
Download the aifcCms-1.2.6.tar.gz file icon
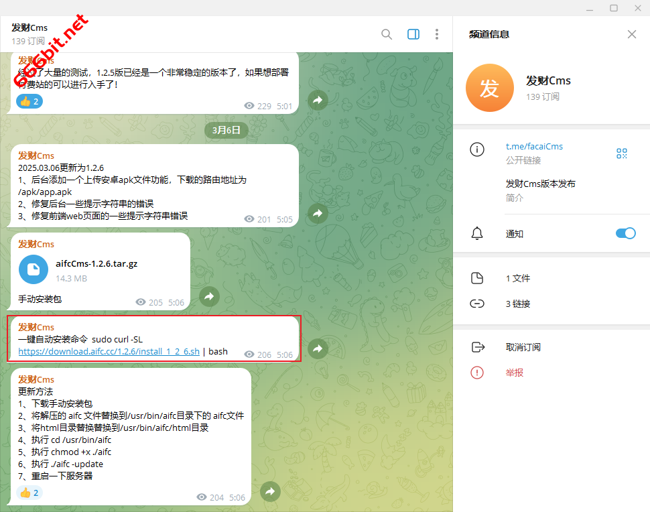(x=34, y=269)
